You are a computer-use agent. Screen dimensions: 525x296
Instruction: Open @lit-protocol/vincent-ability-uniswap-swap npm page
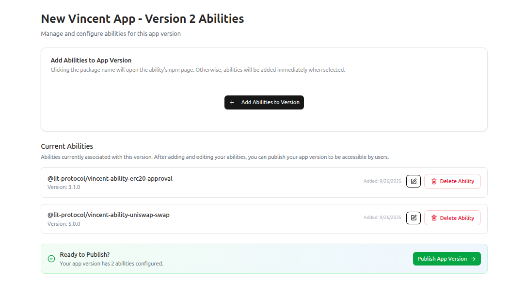(108, 215)
